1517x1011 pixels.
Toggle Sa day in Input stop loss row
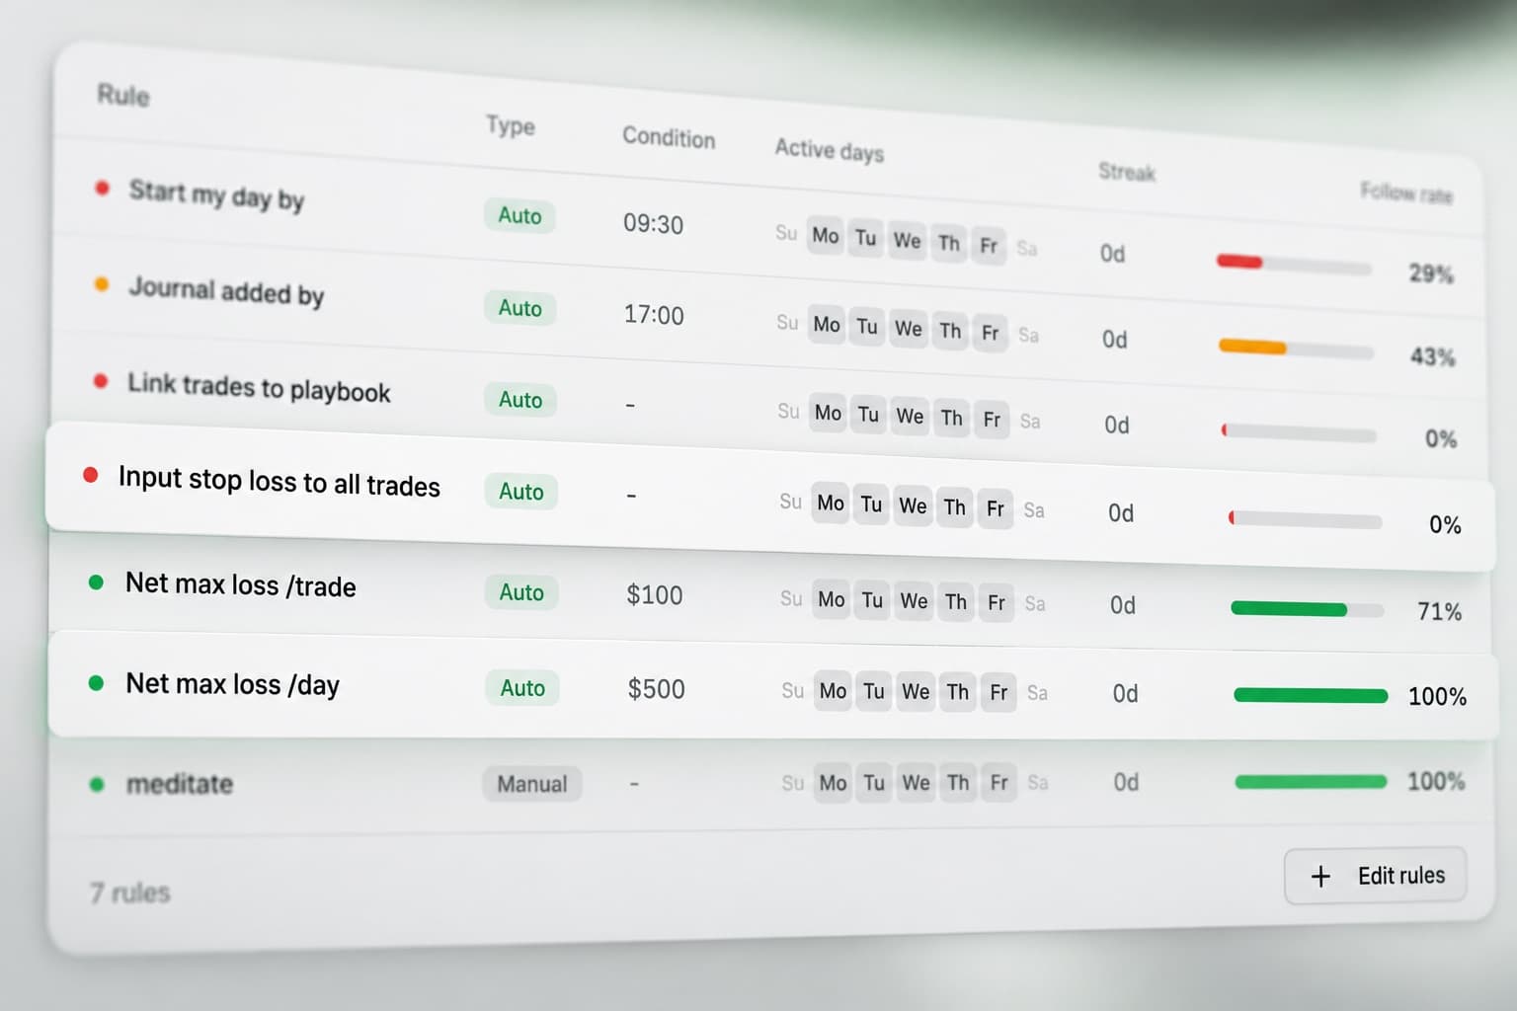(1033, 510)
